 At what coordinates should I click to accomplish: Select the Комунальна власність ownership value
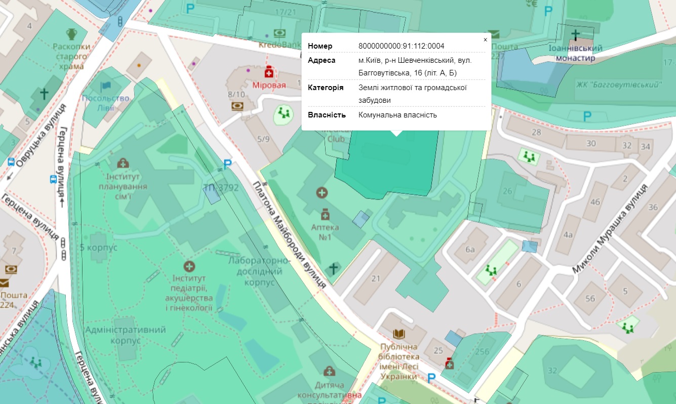click(x=397, y=115)
